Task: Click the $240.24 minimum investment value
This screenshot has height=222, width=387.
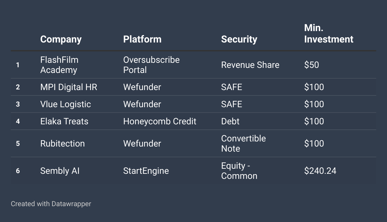Action: [x=320, y=171]
